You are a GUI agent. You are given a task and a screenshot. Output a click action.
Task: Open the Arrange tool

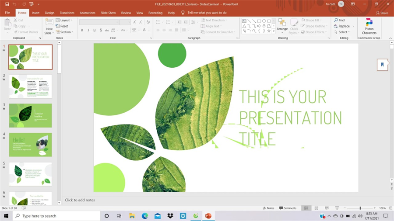pos(282,25)
